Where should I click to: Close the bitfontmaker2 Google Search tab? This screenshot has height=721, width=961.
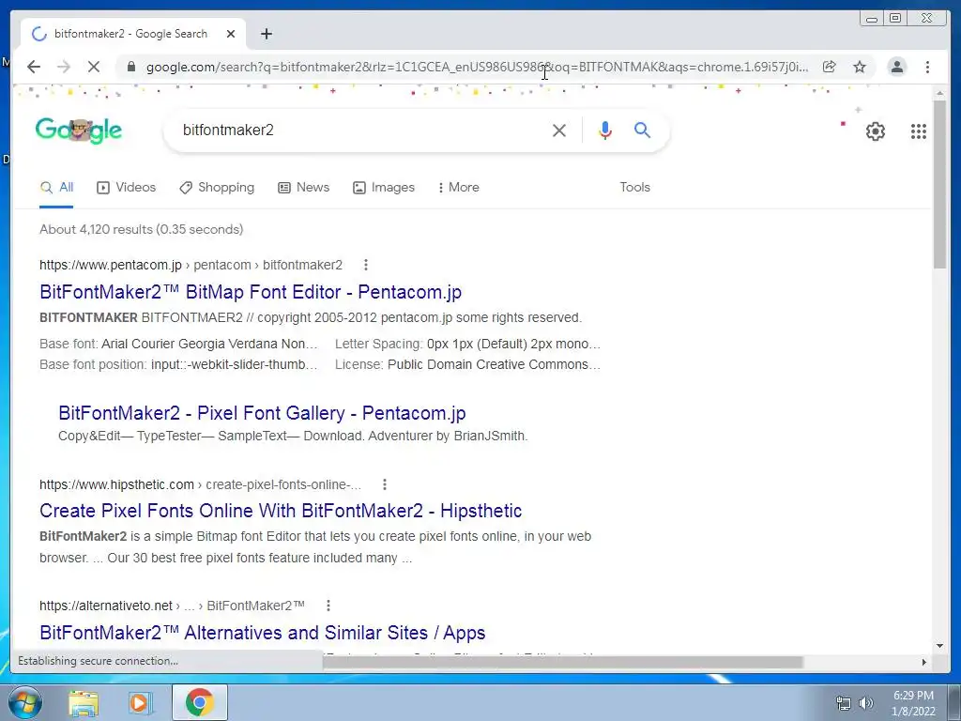pos(231,34)
